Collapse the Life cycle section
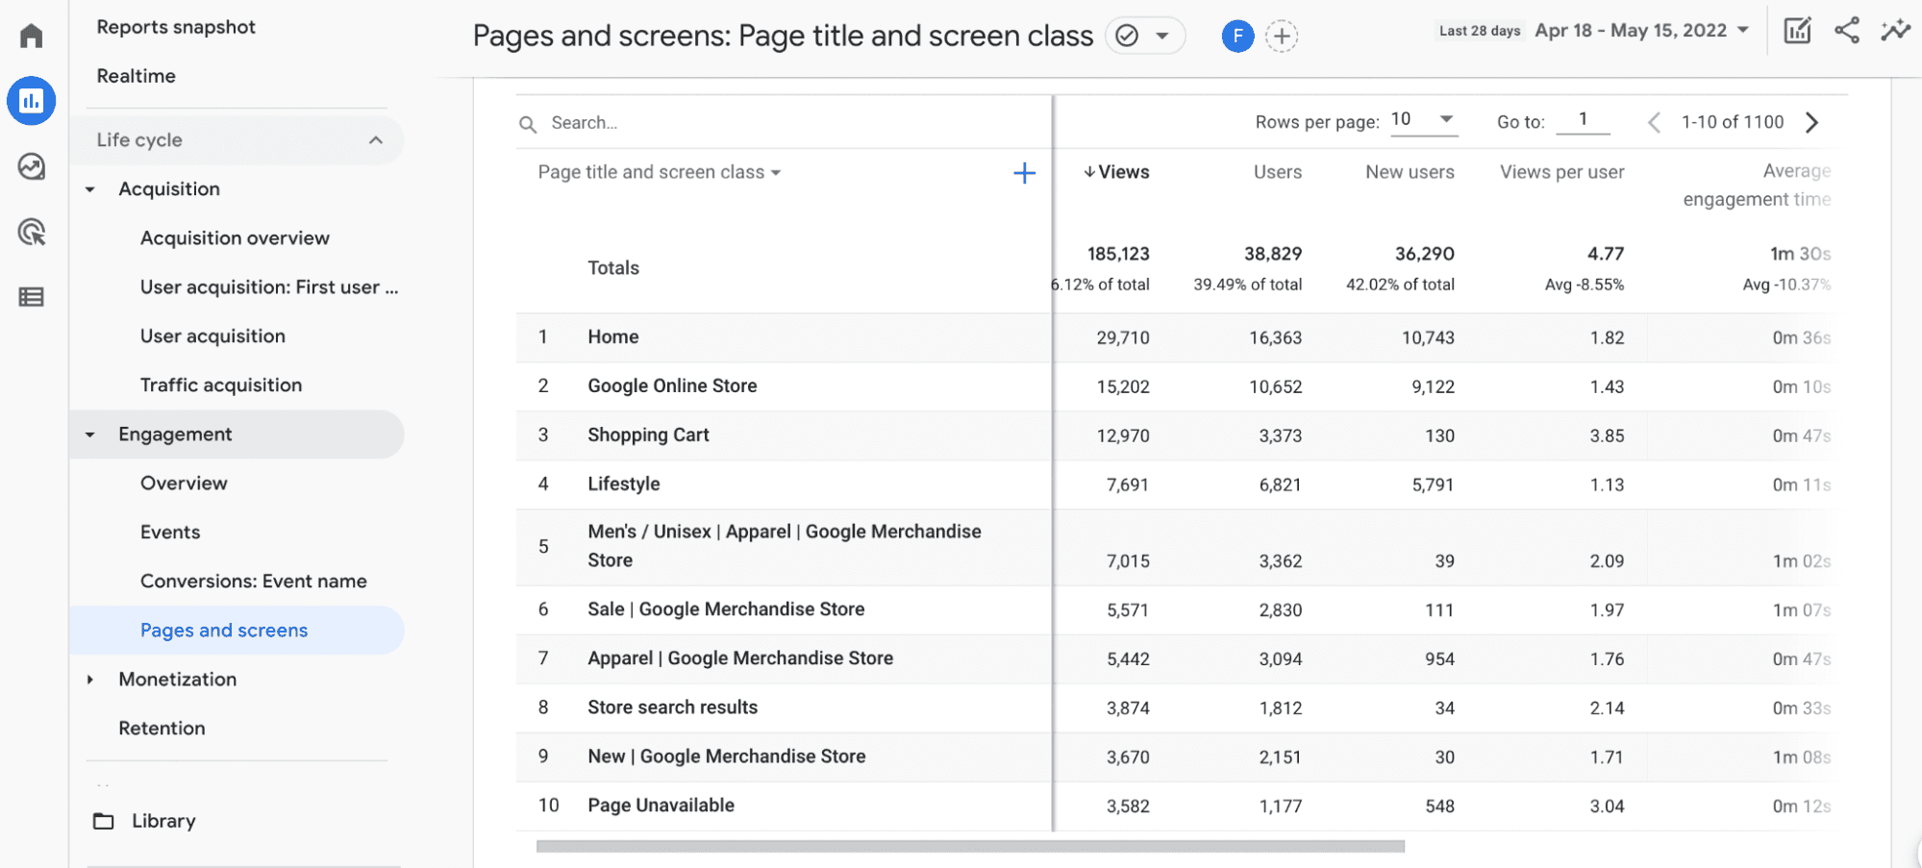Image resolution: width=1922 pixels, height=868 pixels. click(x=375, y=140)
